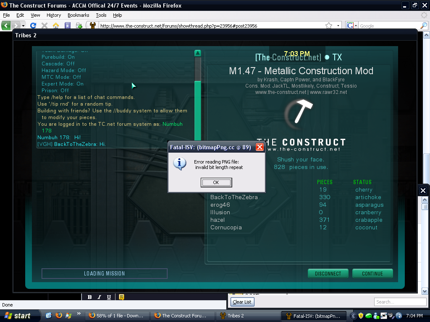The height and width of the screenshot is (322, 430).
Task: Switch to The Construct Forums taskbar button
Action: (182, 316)
